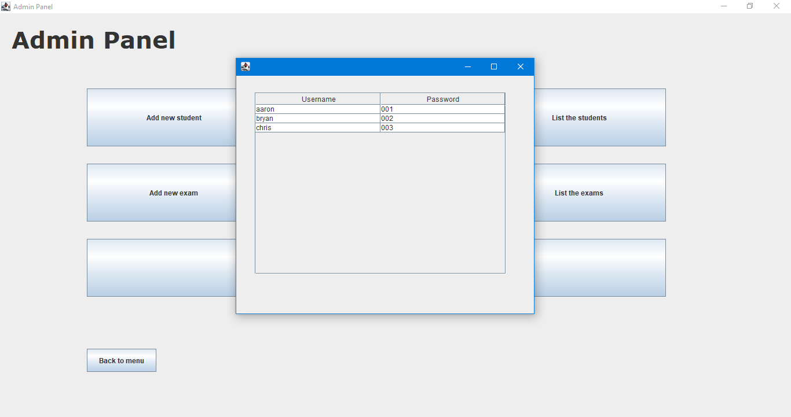
Task: Select bryan's password cell showing 002
Action: tap(442, 118)
